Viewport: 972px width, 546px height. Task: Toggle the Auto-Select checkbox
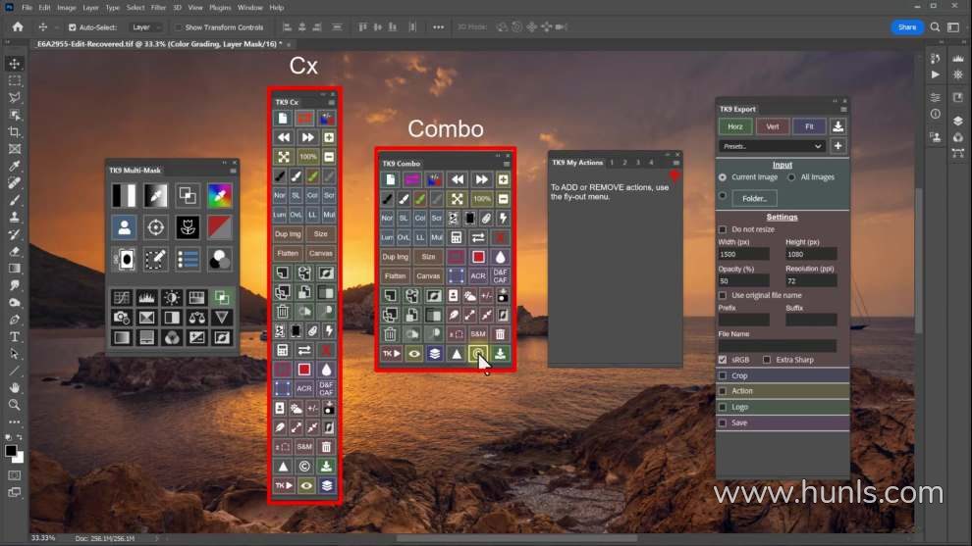[x=72, y=27]
